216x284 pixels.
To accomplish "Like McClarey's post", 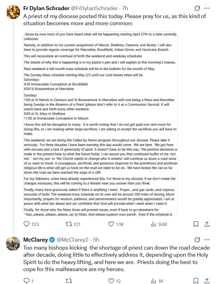I will pyautogui.click(x=112, y=281).
